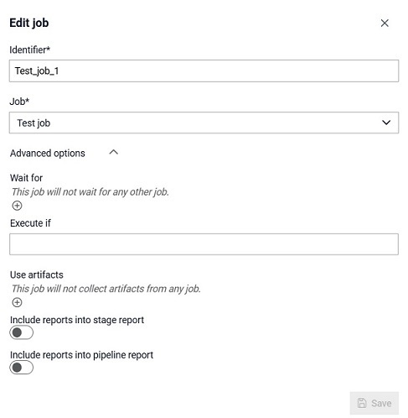
Task: Click the Wait for label
Action: pyautogui.click(x=26, y=178)
